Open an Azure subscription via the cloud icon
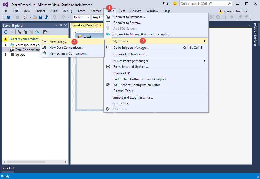 pos(37,32)
